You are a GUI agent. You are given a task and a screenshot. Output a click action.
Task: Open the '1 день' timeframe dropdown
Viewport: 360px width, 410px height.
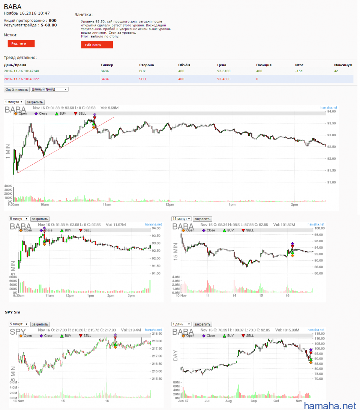pos(181,324)
